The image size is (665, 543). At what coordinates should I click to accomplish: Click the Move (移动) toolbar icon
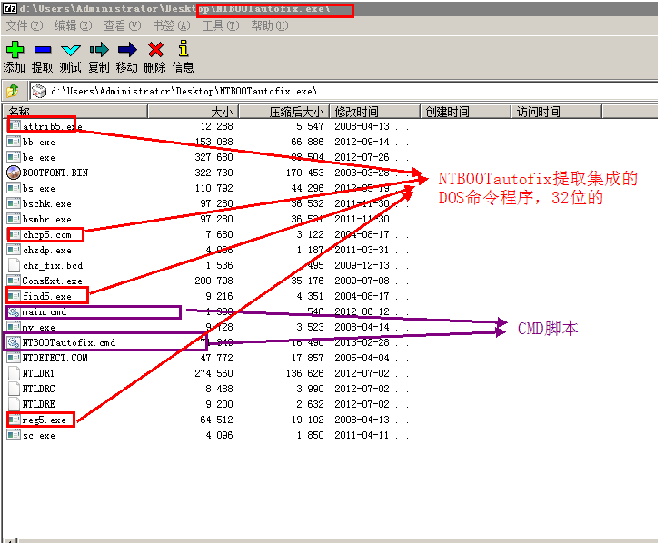tap(127, 50)
